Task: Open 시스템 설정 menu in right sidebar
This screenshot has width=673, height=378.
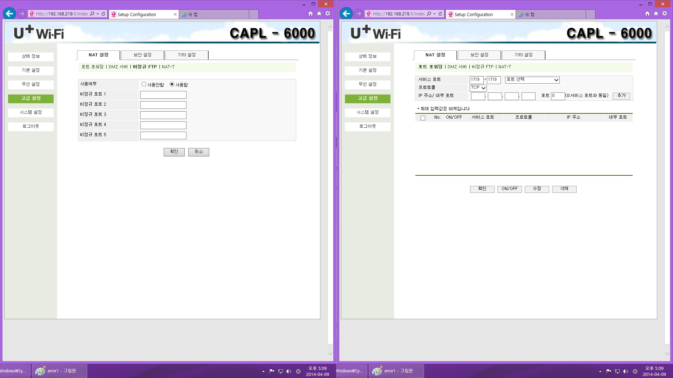Action: click(368, 112)
